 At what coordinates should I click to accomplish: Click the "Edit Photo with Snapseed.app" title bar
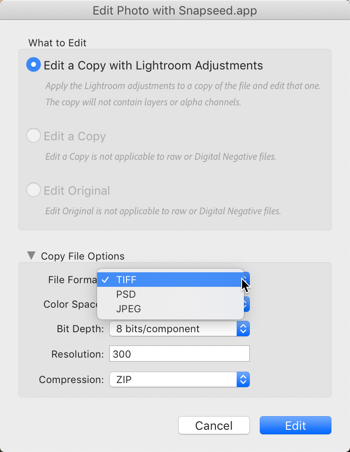[175, 10]
